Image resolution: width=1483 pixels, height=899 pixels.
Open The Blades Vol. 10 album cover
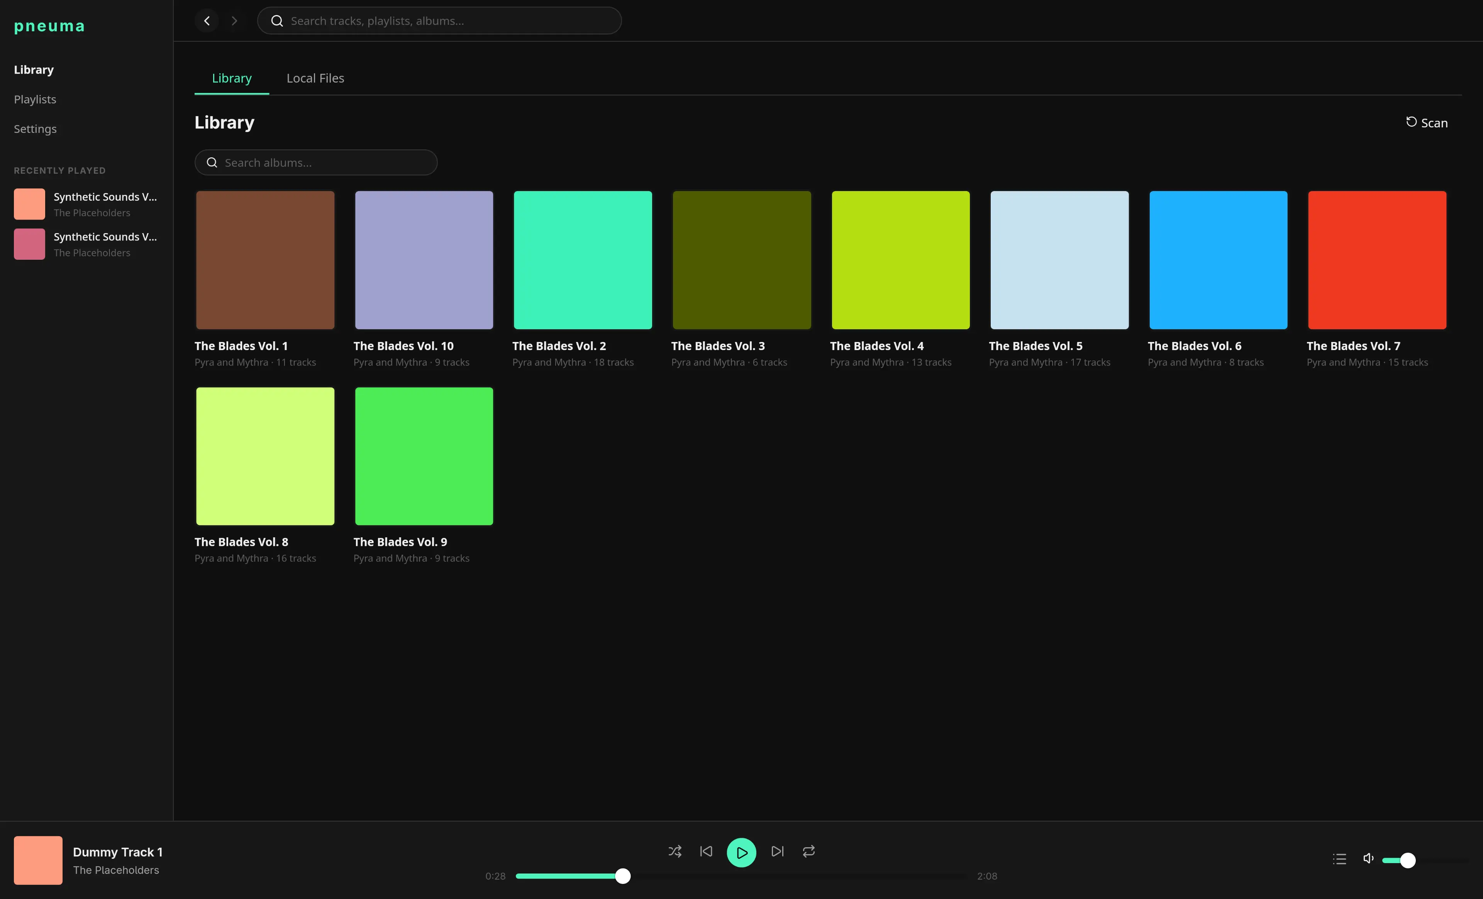click(424, 260)
